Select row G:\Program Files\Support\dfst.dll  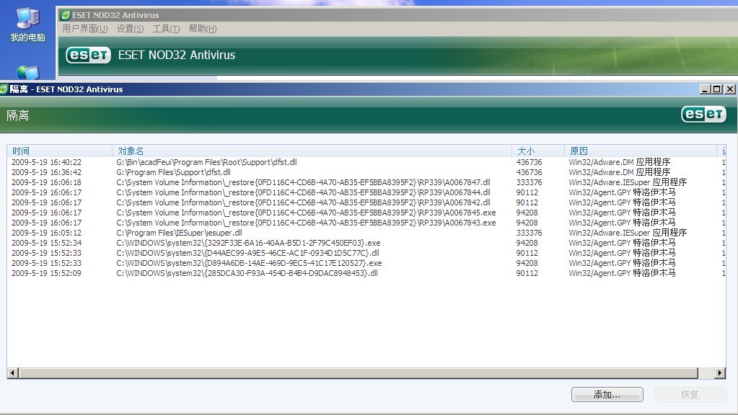tap(366, 172)
